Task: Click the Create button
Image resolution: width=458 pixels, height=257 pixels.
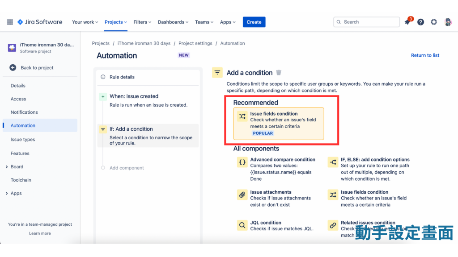Action: click(x=254, y=22)
